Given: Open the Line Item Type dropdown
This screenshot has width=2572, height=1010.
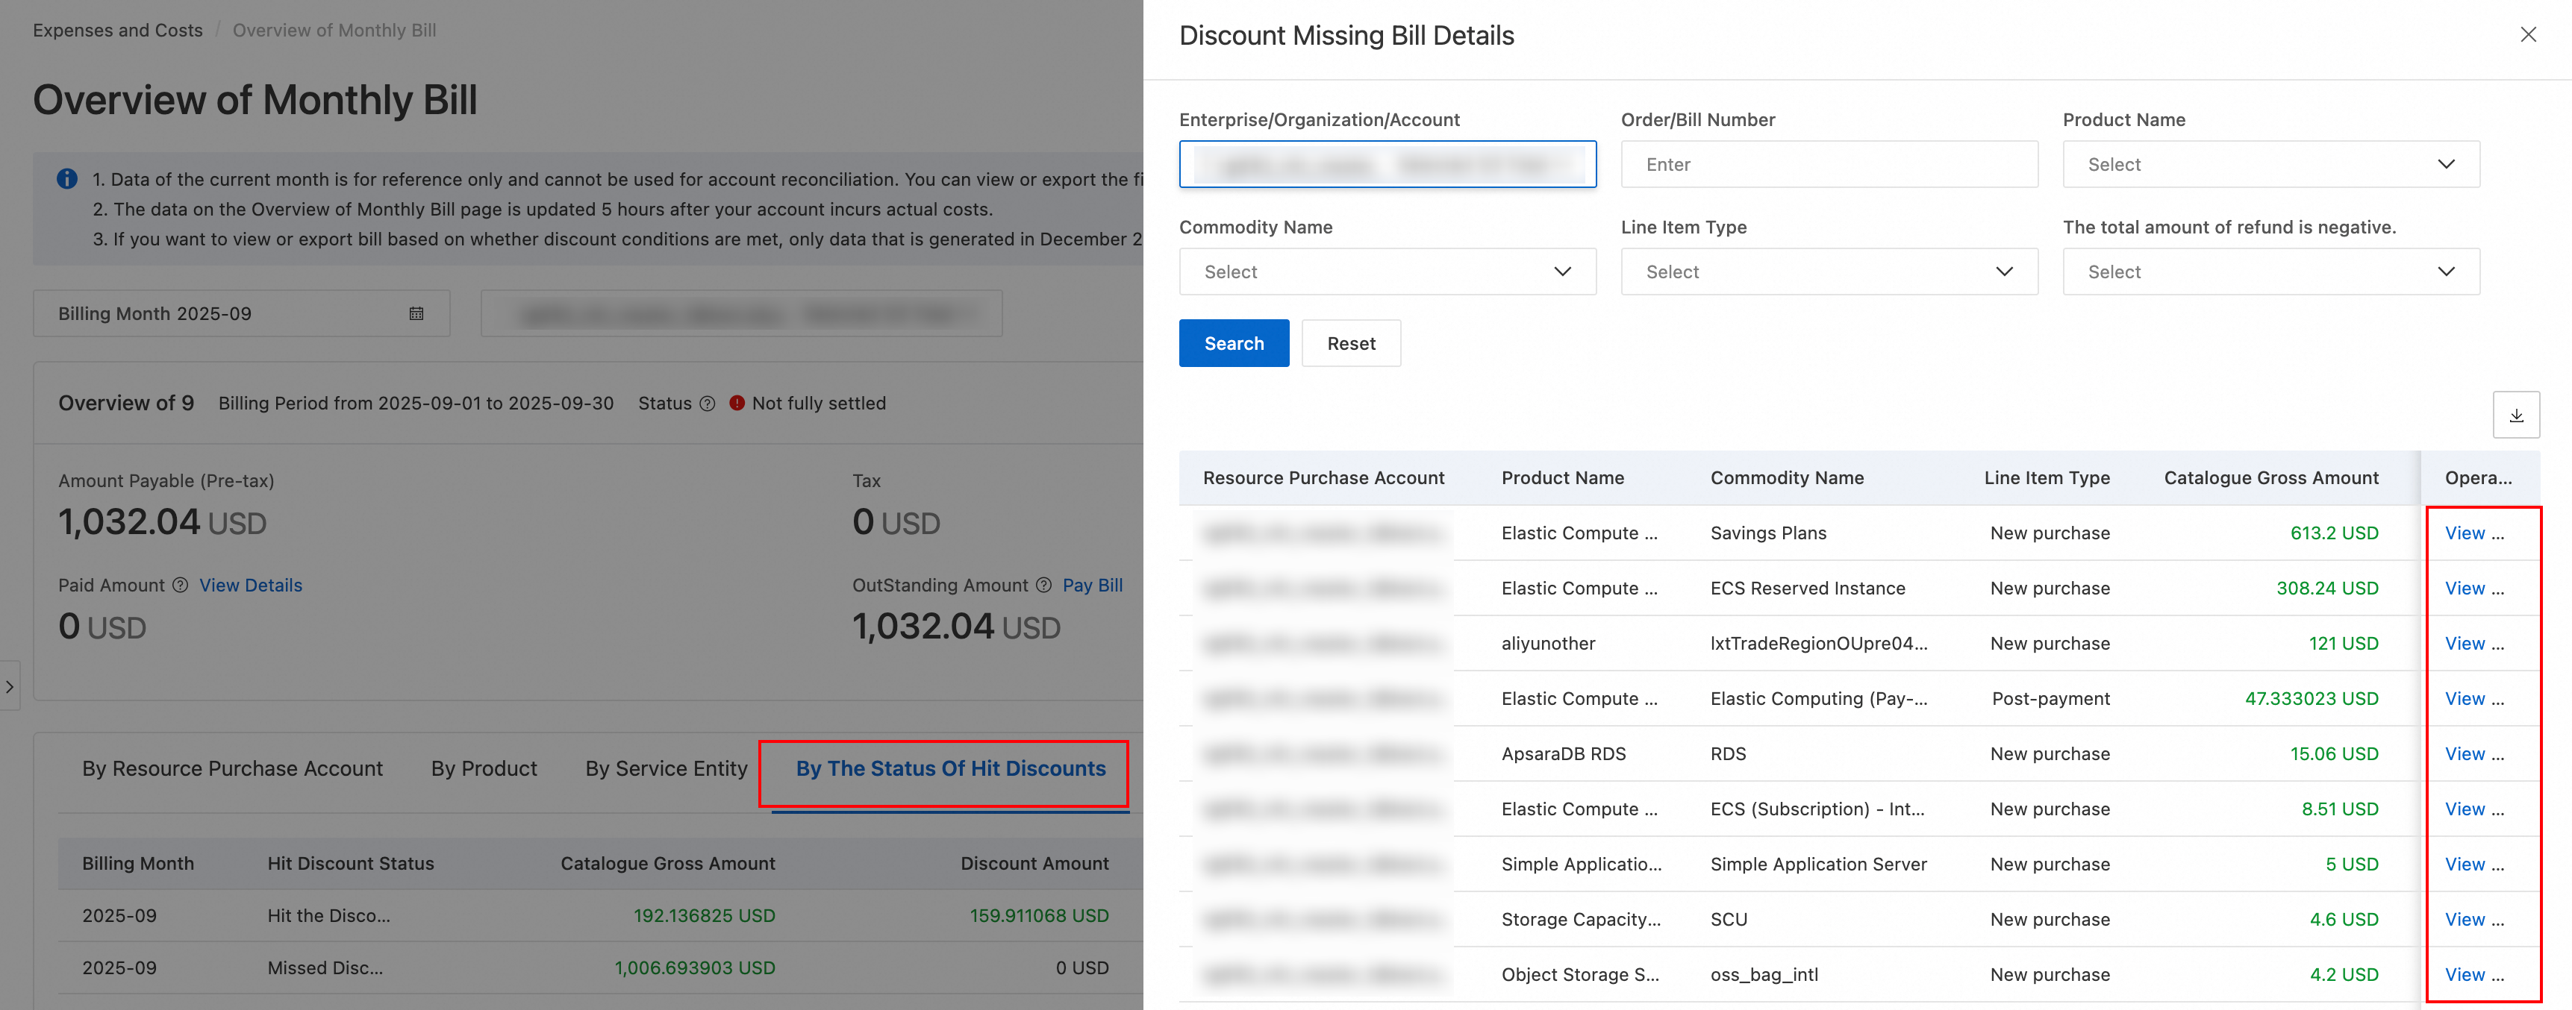Looking at the screenshot, I should point(1828,272).
